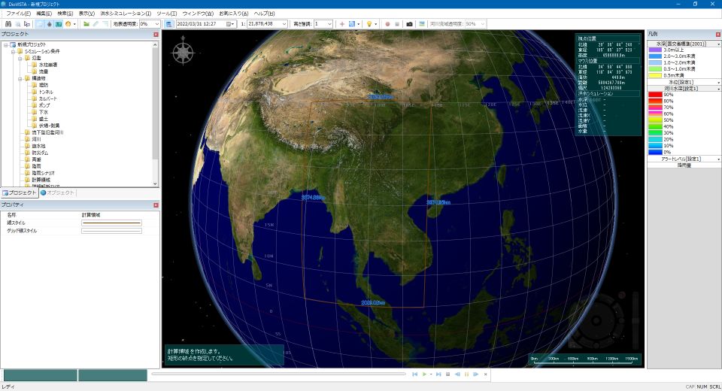722x391 pixels.
Task: Select the 計算領域 tree item
Action: [41, 180]
